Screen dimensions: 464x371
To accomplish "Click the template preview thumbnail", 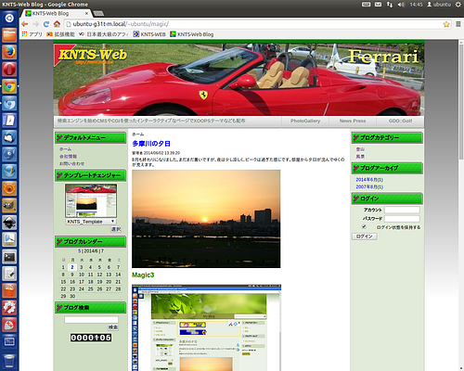I will 91,200.
